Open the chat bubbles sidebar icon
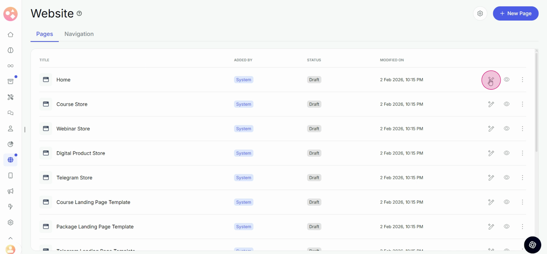 [11, 113]
